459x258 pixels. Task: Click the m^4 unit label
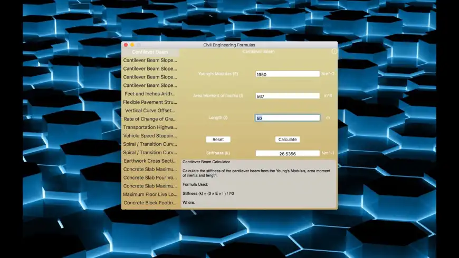[328, 95]
